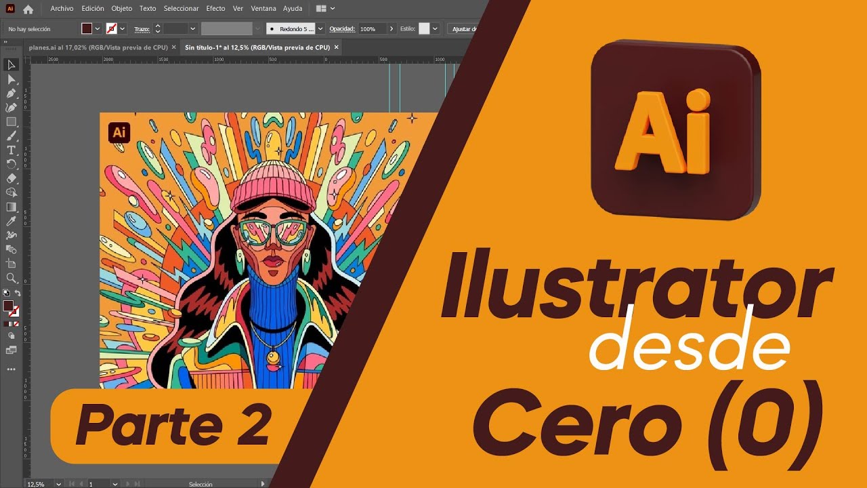
Task: Select the Shape Builder tool
Action: tap(12, 193)
